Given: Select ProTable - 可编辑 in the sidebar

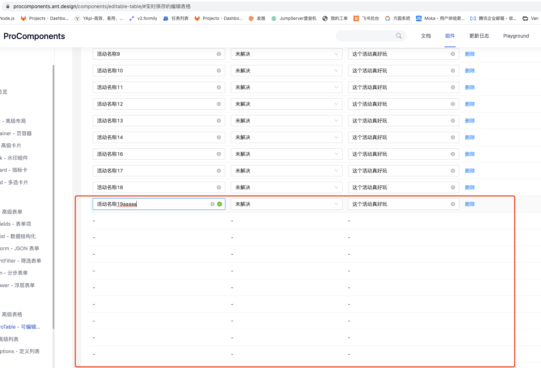Looking at the screenshot, I should tap(20, 326).
